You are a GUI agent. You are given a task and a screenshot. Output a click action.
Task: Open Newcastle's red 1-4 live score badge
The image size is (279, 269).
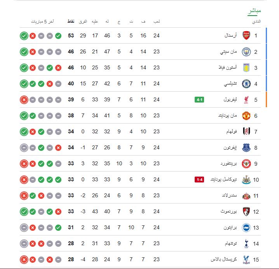(x=199, y=180)
